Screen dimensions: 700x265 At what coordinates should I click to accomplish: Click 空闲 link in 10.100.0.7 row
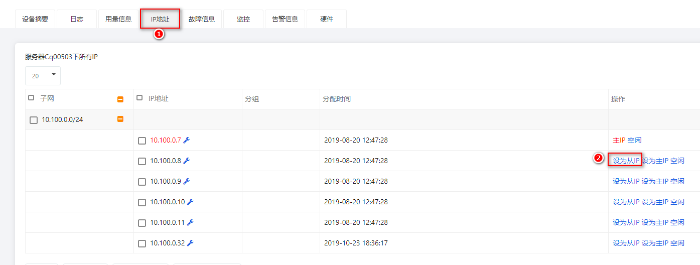[x=634, y=140]
